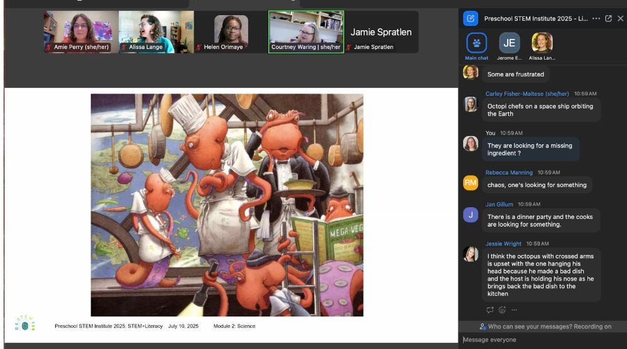
Task: Click 'chaos, one's looking for something' message
Action: [x=537, y=185]
